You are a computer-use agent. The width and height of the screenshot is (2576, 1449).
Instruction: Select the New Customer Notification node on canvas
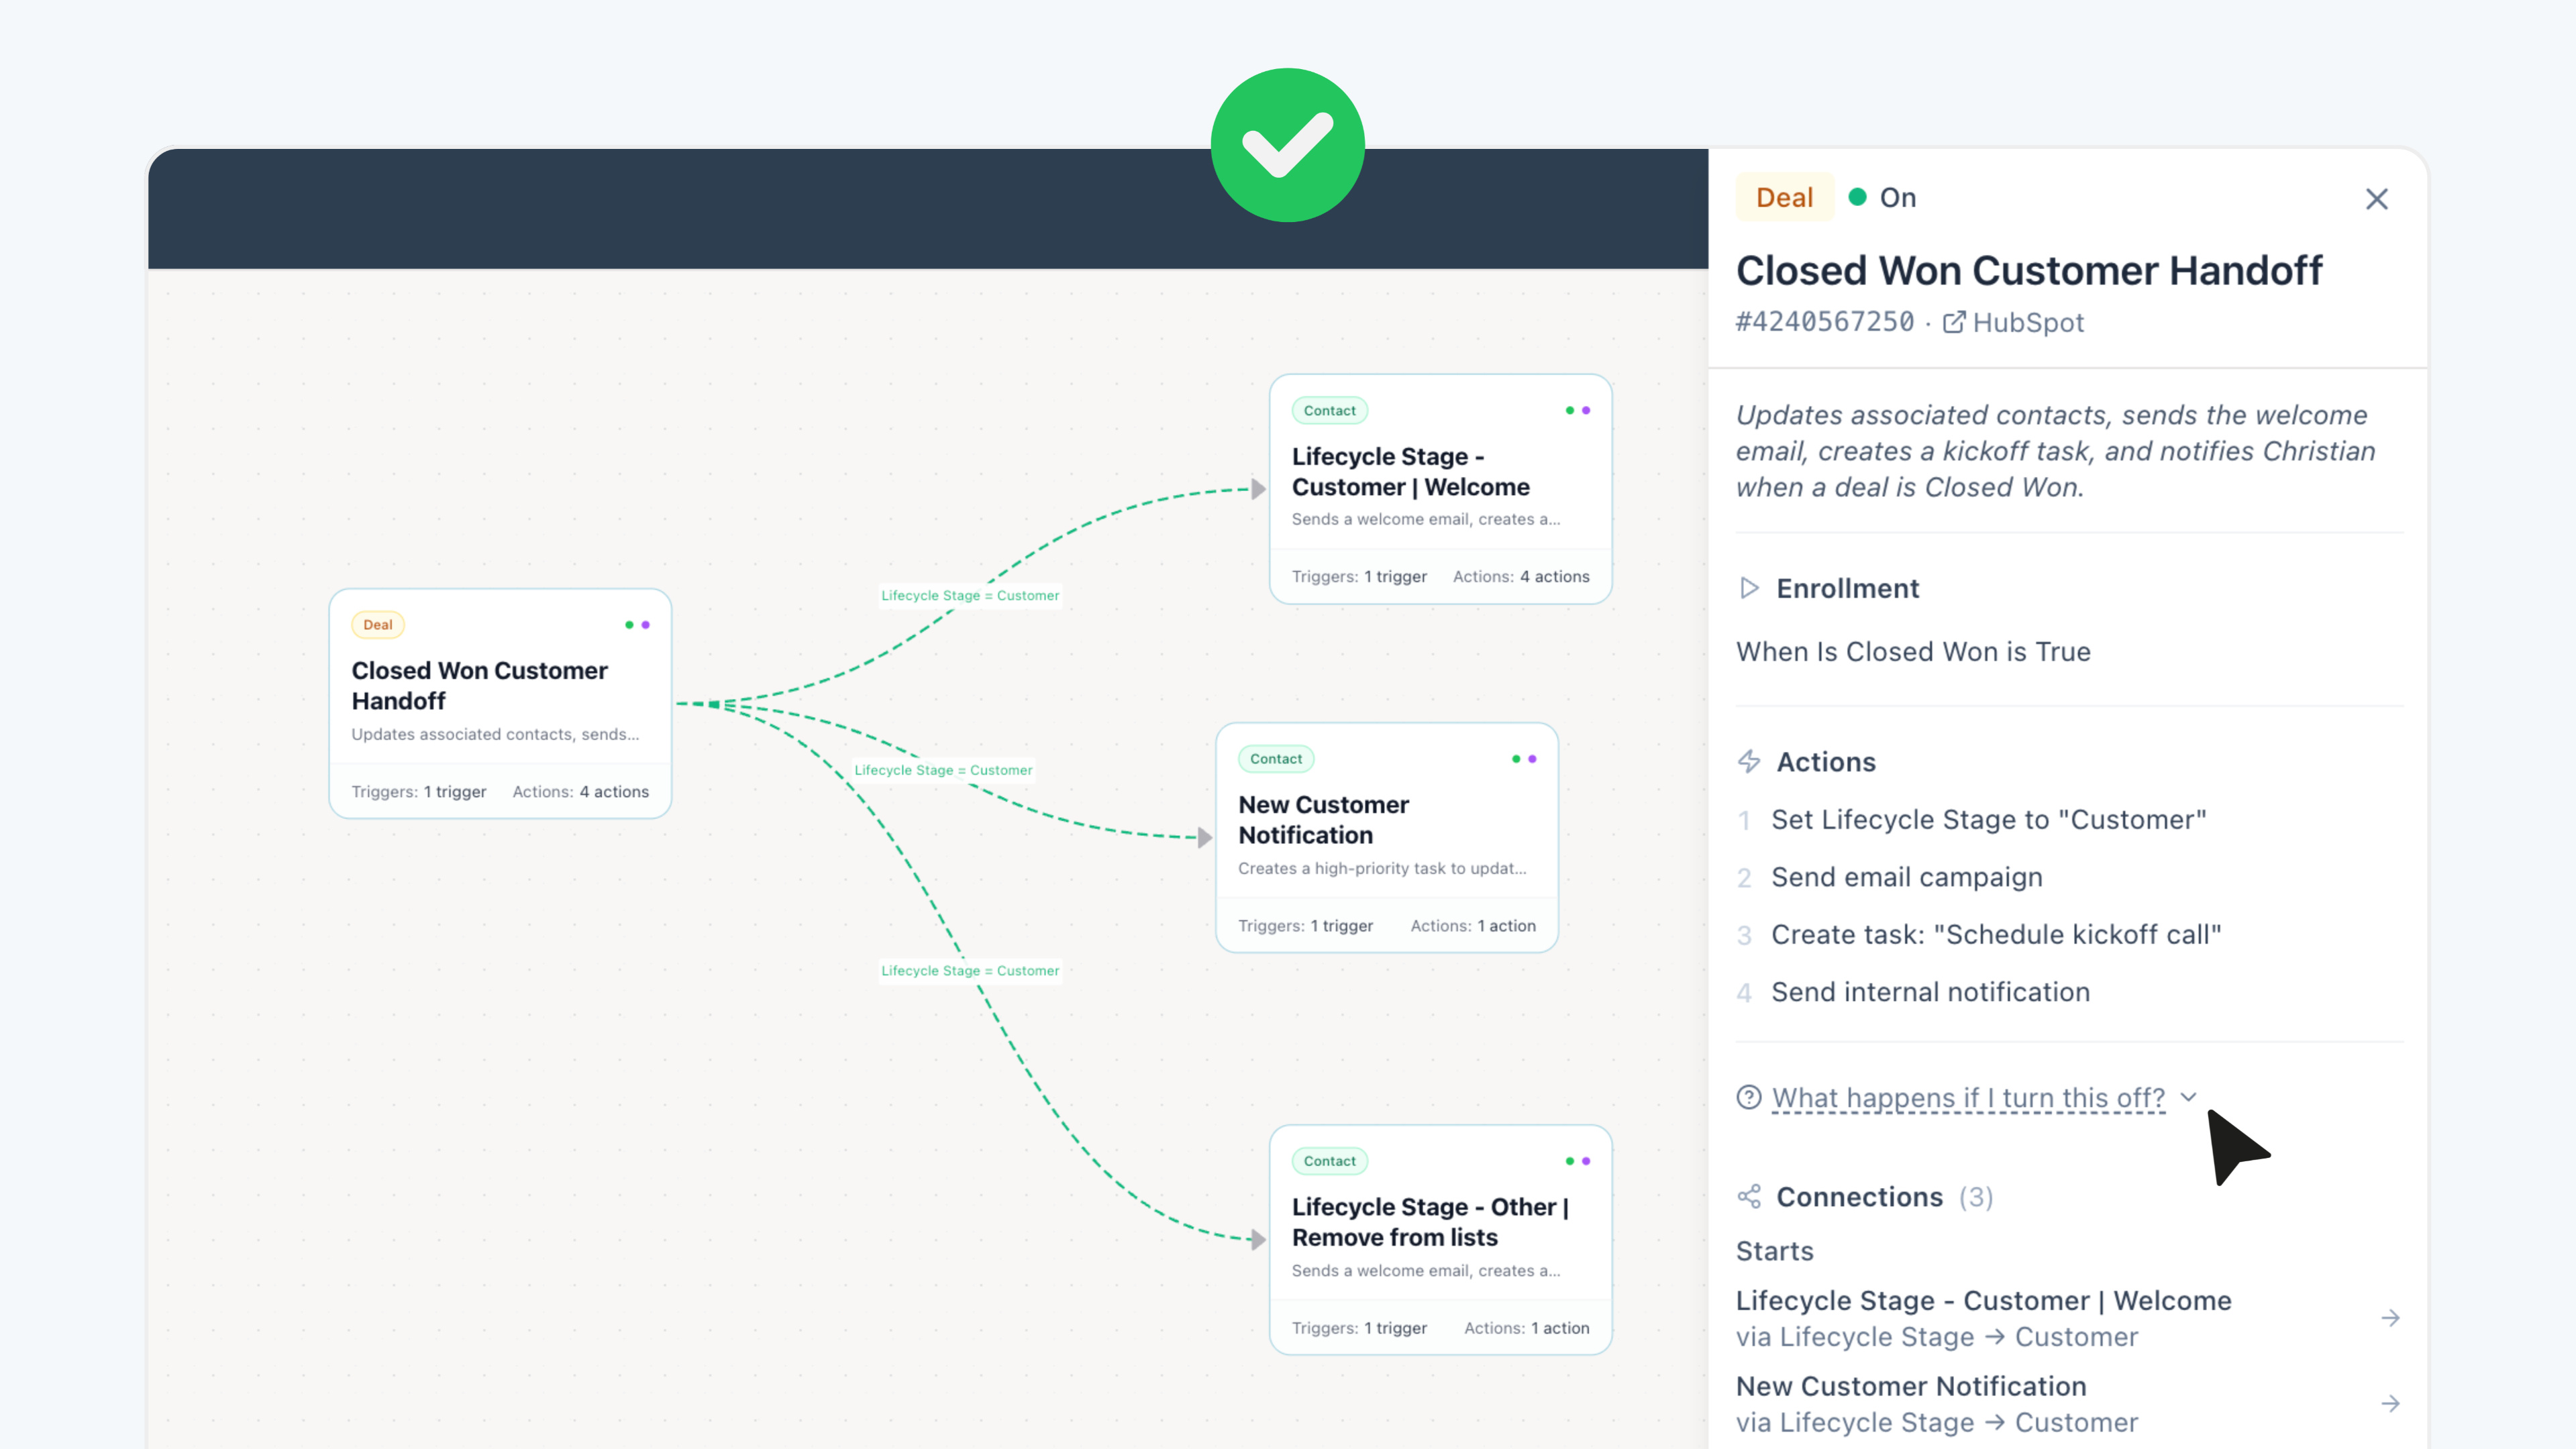point(1387,838)
